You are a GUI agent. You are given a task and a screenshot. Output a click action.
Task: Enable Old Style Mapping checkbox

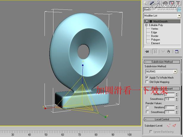click(x=147, y=82)
